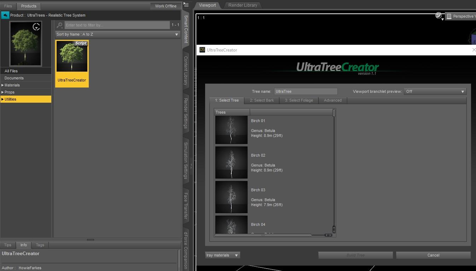Click the Build Tree button
Screen dimensions: 476x271
tap(355, 255)
